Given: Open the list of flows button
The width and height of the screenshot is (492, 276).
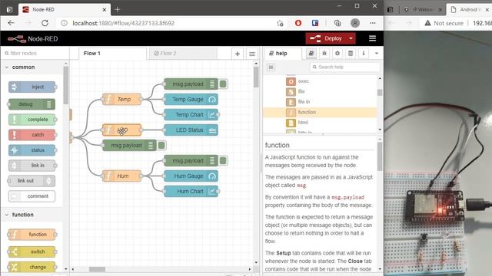Looking at the screenshot, I should 252,54.
